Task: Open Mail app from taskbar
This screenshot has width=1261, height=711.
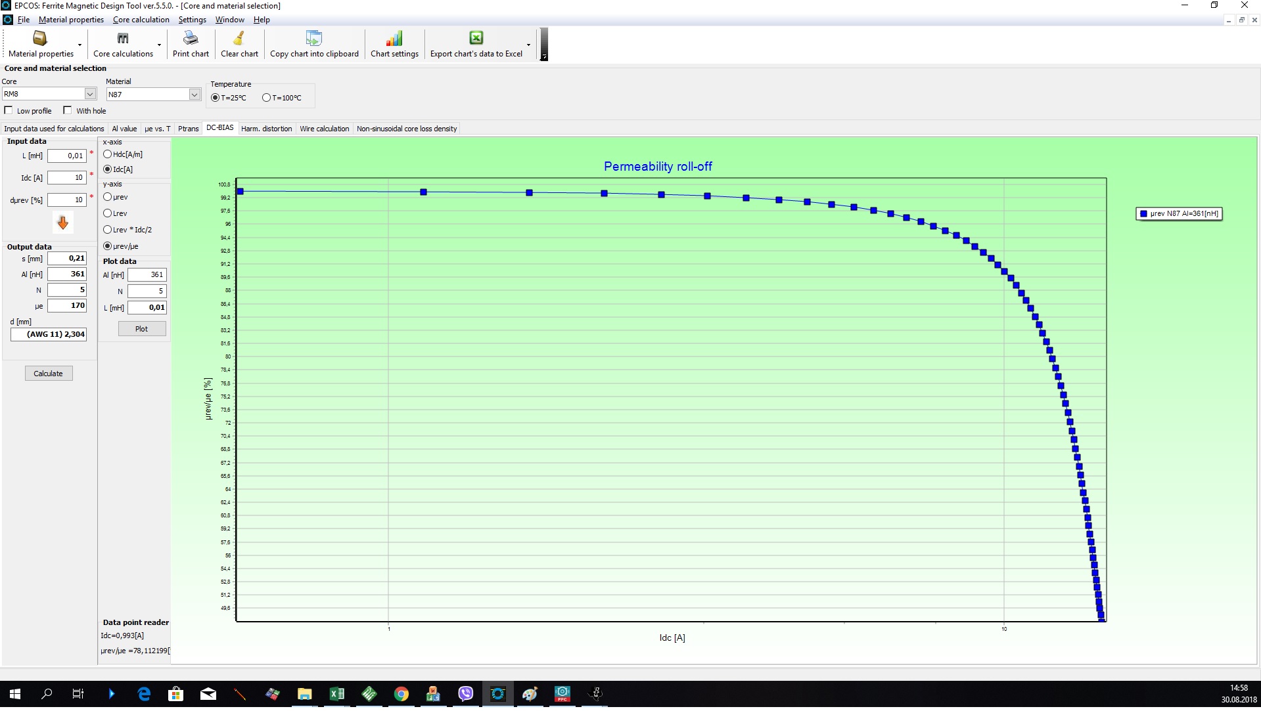Action: pyautogui.click(x=208, y=694)
